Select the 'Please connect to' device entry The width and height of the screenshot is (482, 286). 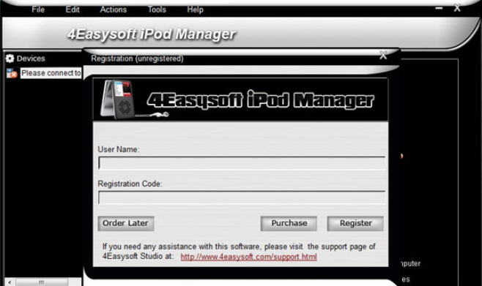51,73
